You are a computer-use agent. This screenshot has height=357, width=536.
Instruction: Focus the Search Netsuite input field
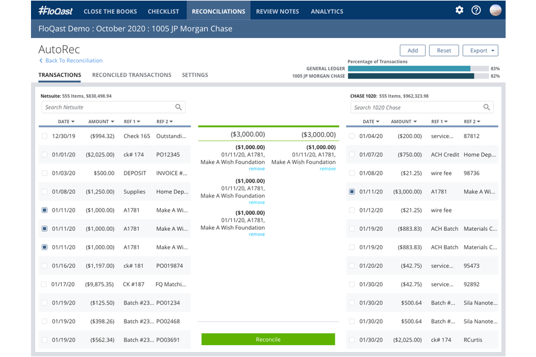[107, 107]
